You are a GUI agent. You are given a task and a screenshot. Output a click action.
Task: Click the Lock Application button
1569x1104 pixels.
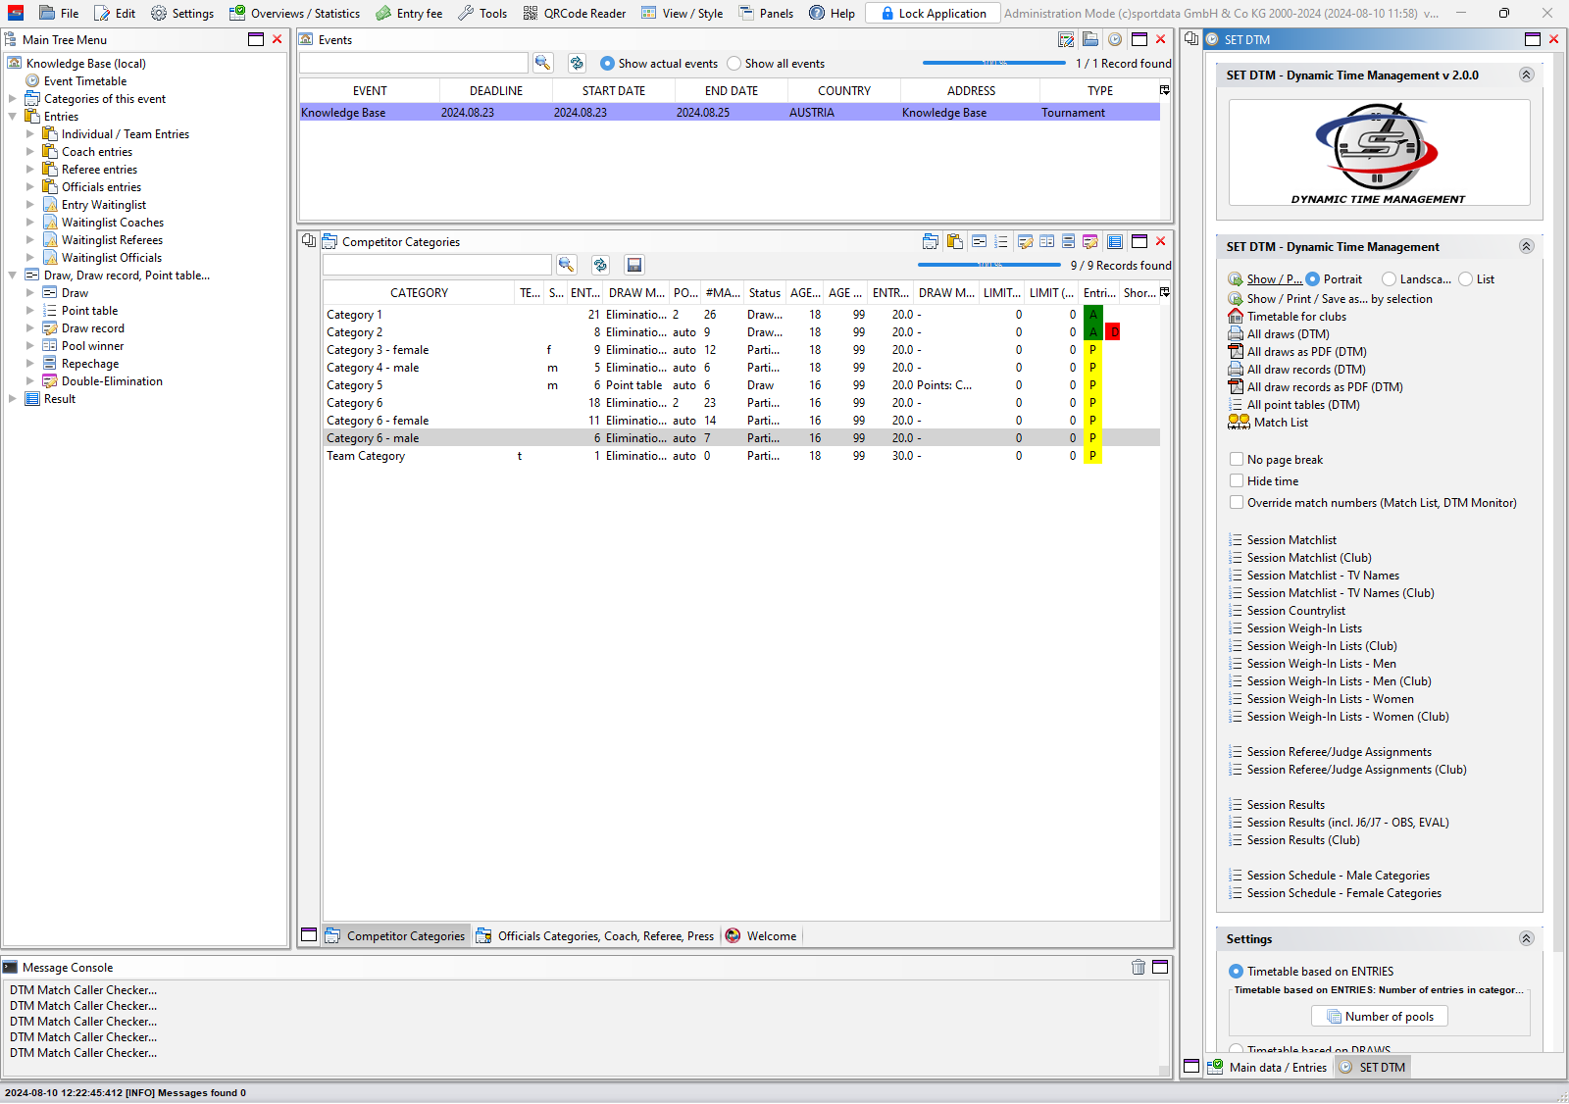[x=933, y=14]
